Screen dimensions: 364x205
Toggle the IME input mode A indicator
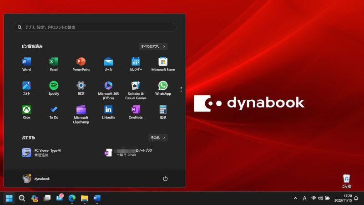click(304, 198)
